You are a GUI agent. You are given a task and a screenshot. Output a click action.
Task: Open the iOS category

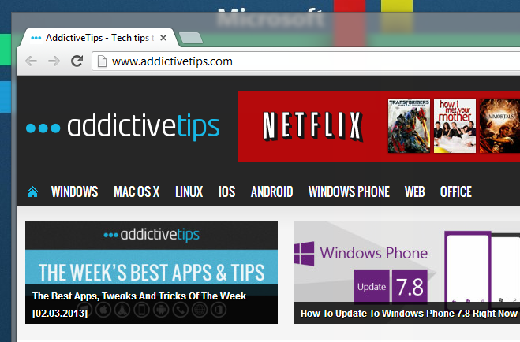pyautogui.click(x=226, y=191)
